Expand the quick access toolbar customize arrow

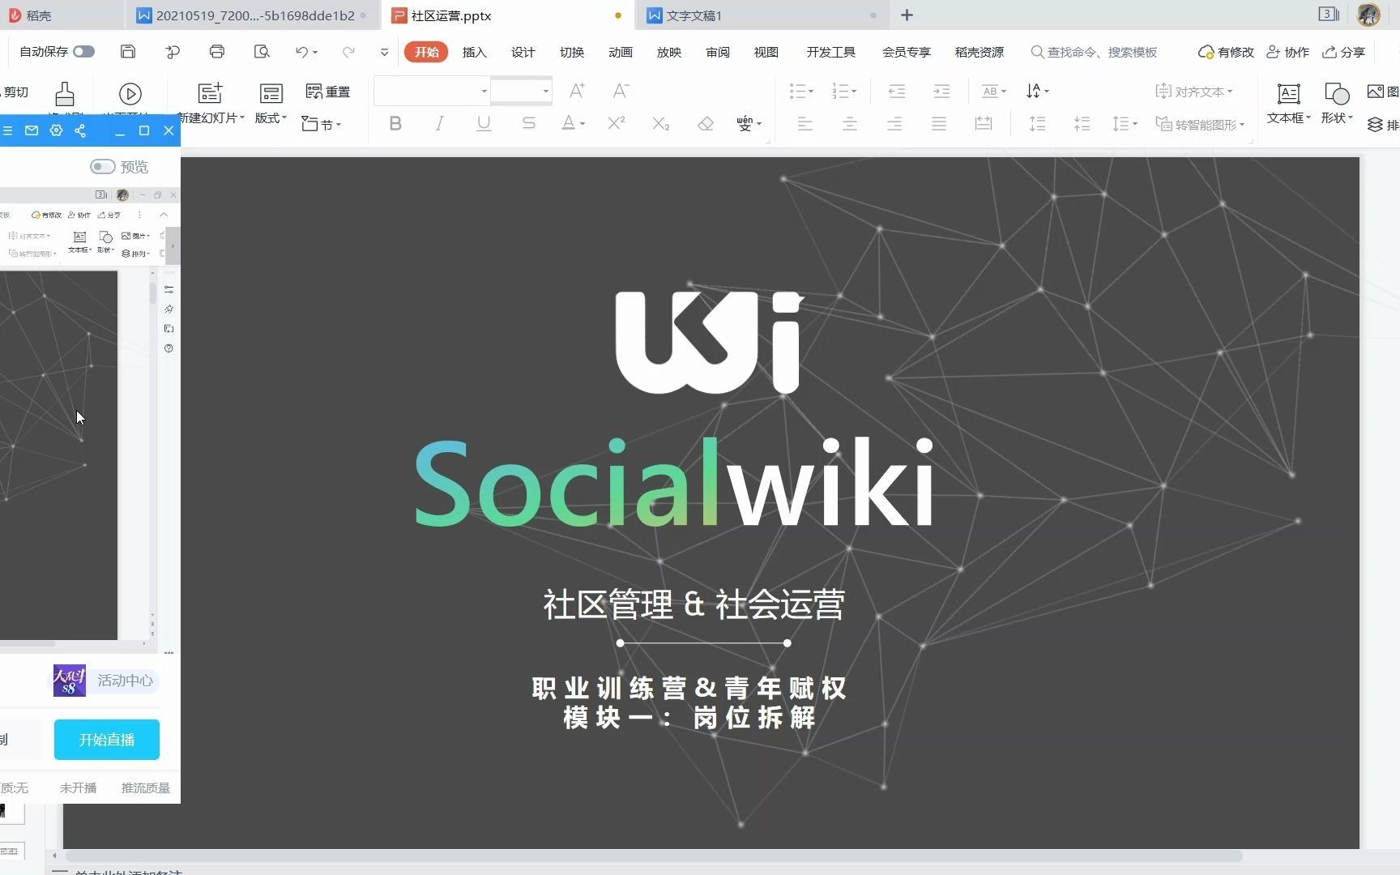[x=384, y=52]
